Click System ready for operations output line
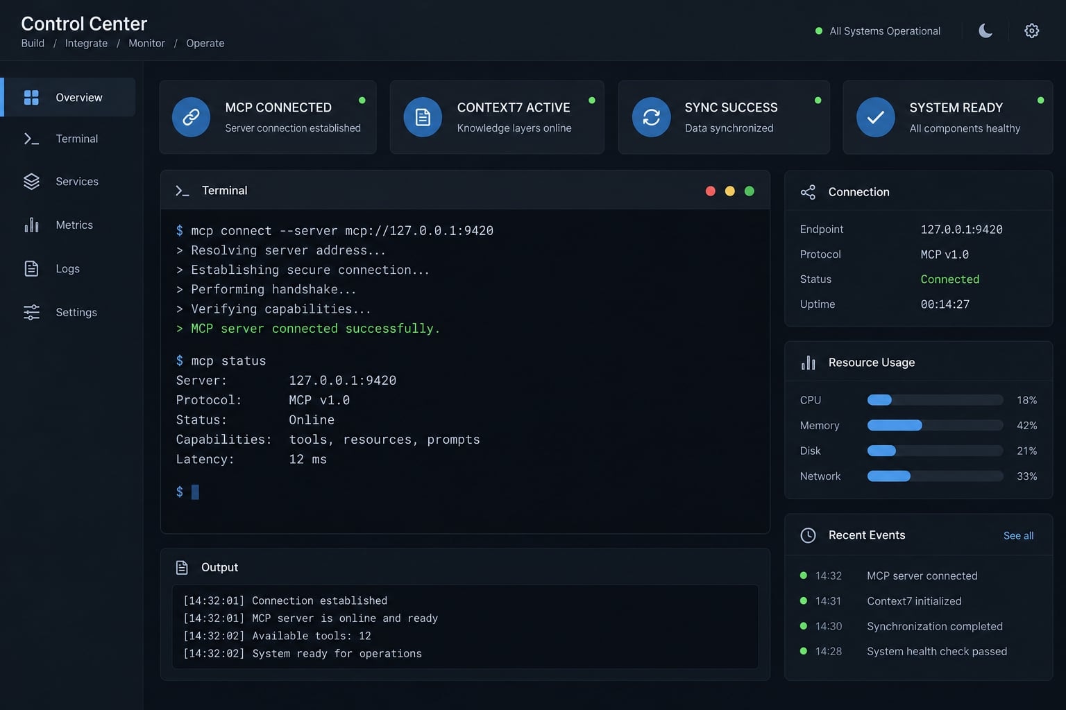Image resolution: width=1066 pixels, height=710 pixels. tap(302, 653)
